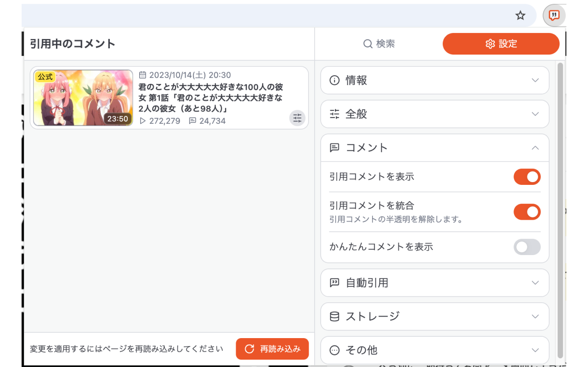588x367 pixels.
Task: Turn off the 引用コメントを統合 toggle
Action: point(527,211)
